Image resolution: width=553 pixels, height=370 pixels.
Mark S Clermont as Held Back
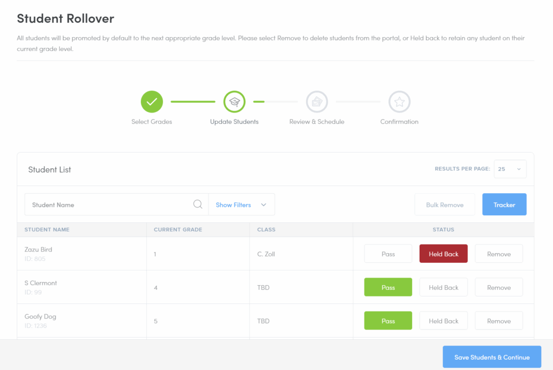[443, 287]
